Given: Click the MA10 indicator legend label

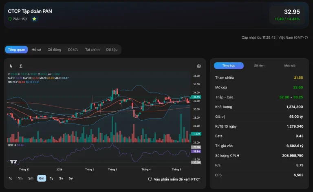Looking at the screenshot, I should (11, 78).
